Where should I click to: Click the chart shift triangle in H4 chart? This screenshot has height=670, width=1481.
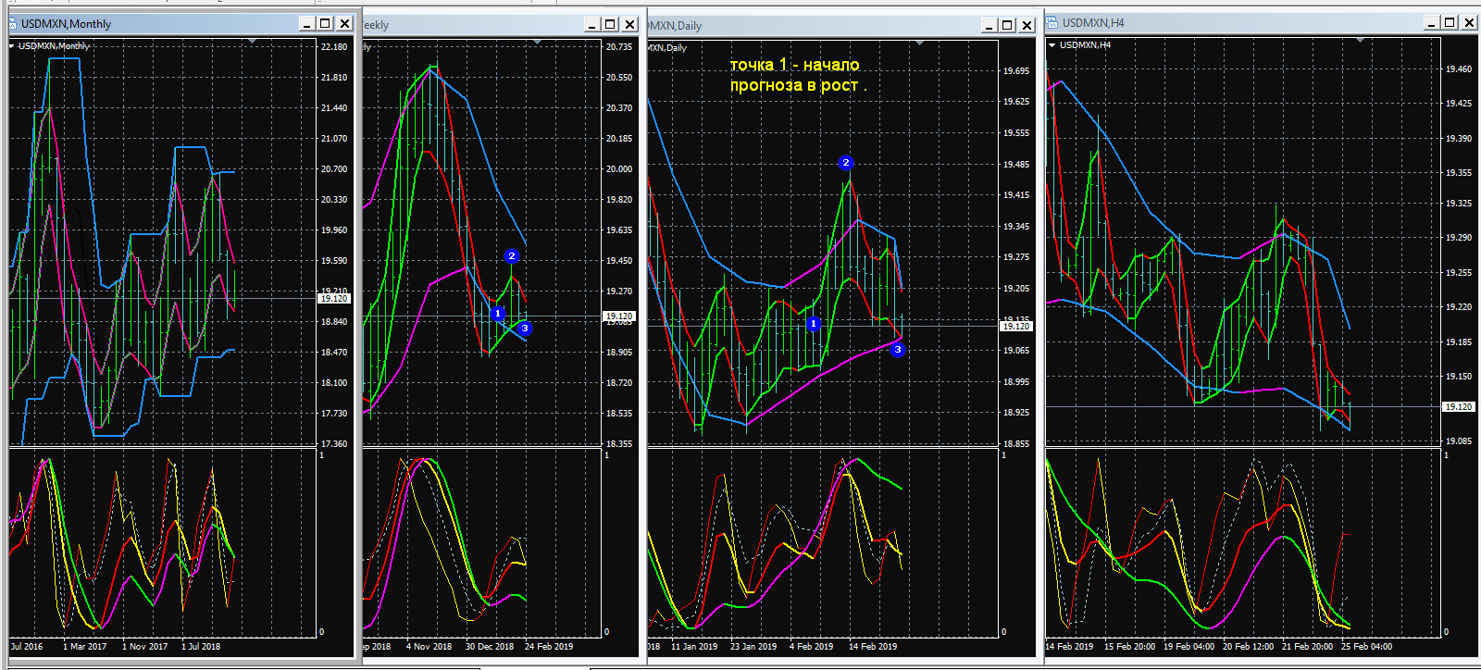click(1360, 42)
